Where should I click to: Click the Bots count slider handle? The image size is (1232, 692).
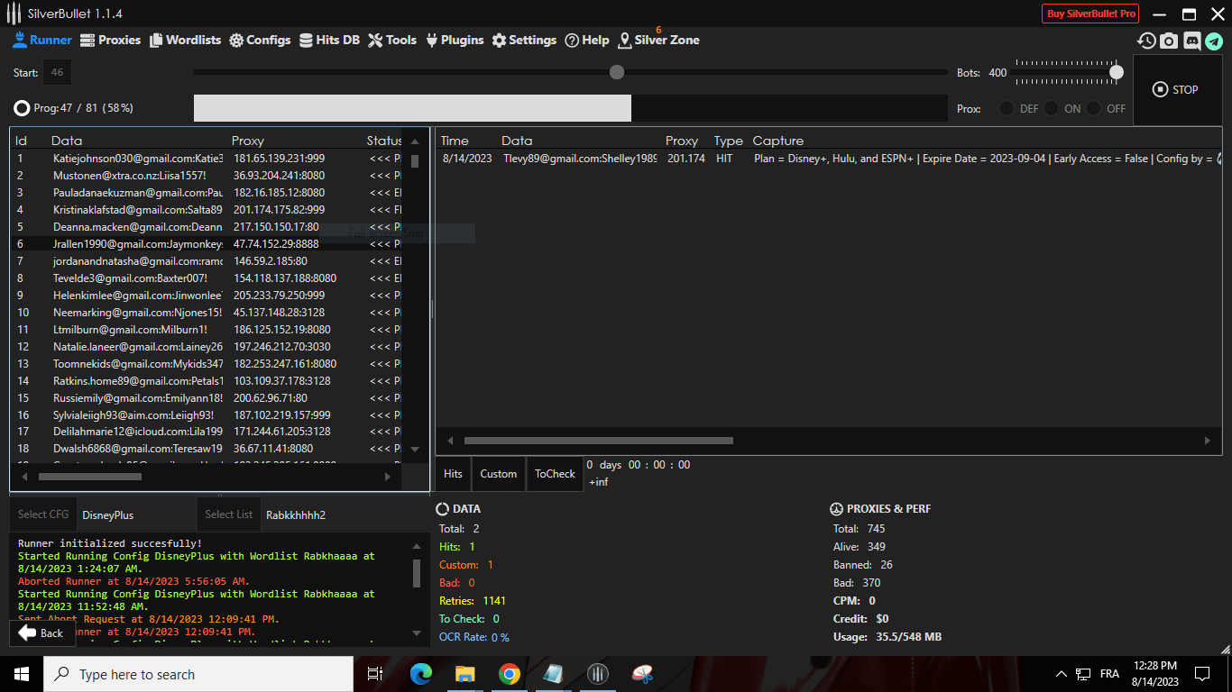pyautogui.click(x=1117, y=72)
